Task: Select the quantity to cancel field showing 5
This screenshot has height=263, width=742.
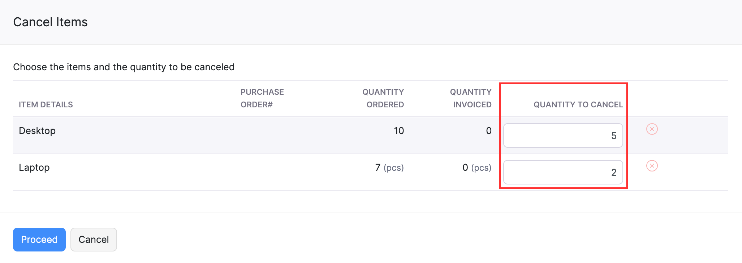Action: [562, 135]
